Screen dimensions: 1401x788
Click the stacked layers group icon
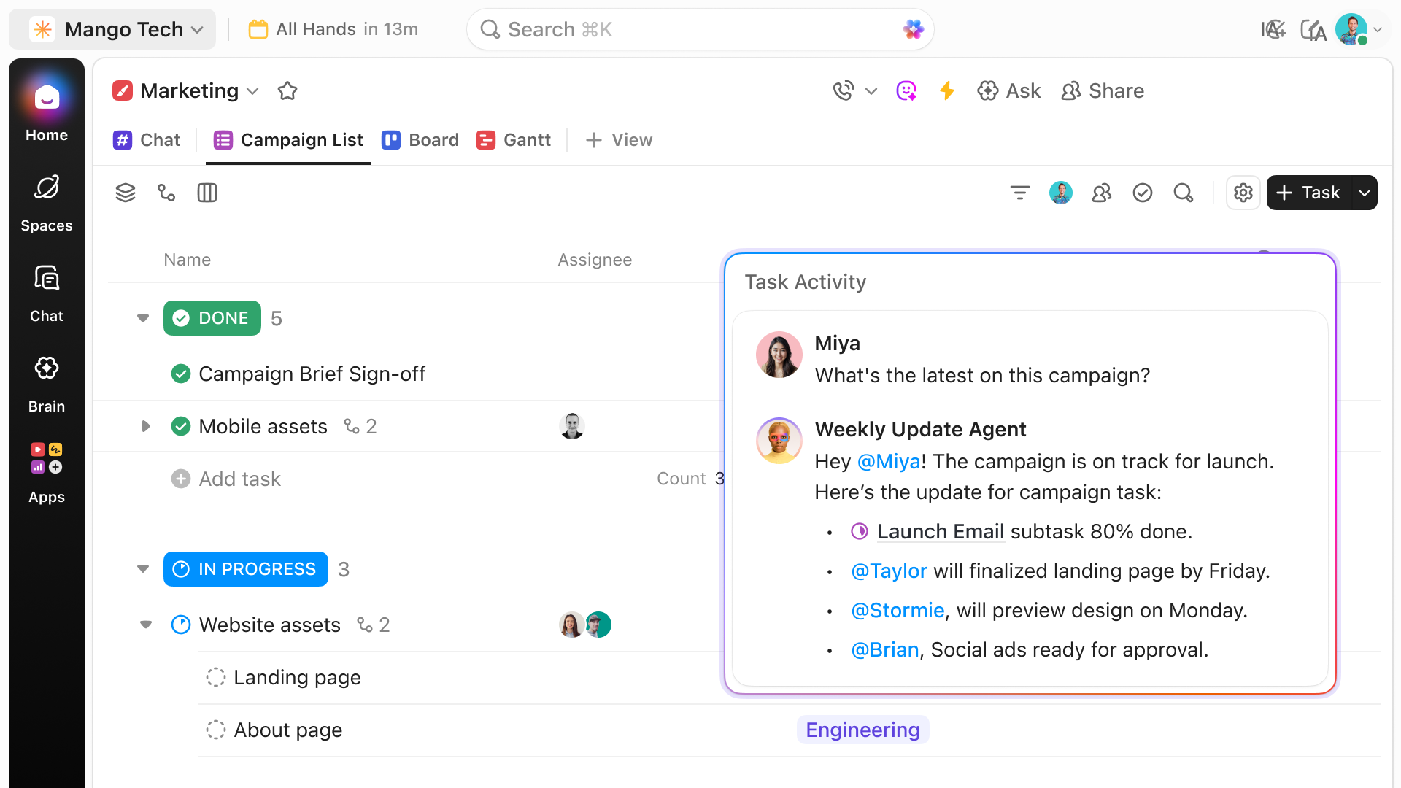(126, 193)
